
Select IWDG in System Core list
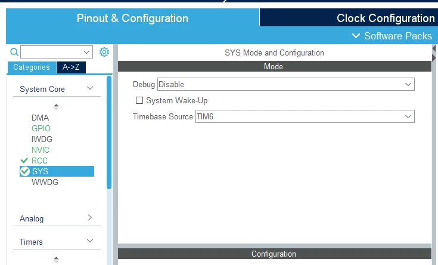(42, 139)
